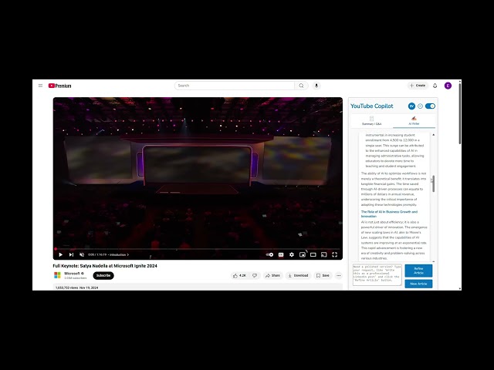Click the New Article button
Viewport: 494px width, 370px height.
pos(418,284)
